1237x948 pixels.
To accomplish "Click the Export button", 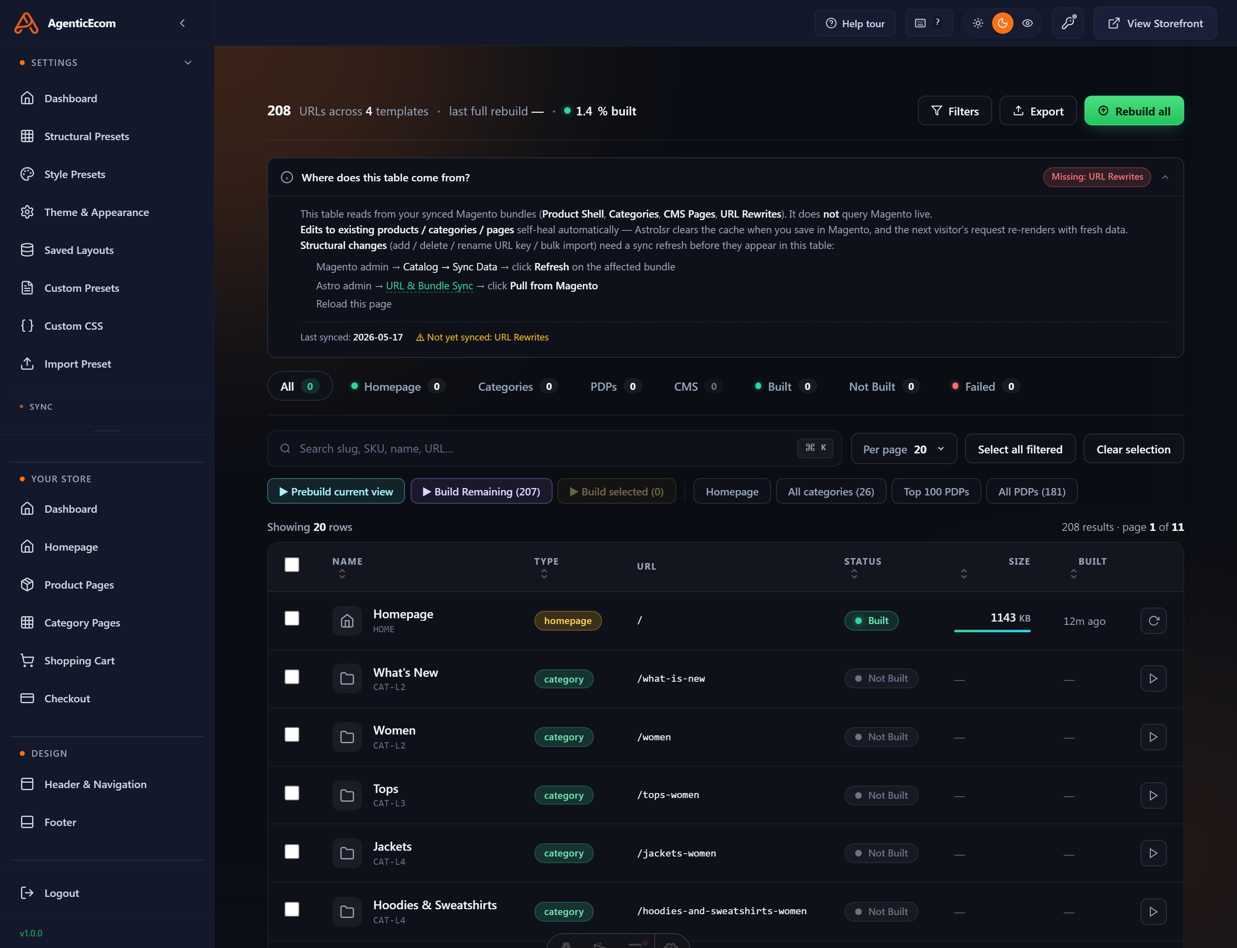I will (1038, 111).
